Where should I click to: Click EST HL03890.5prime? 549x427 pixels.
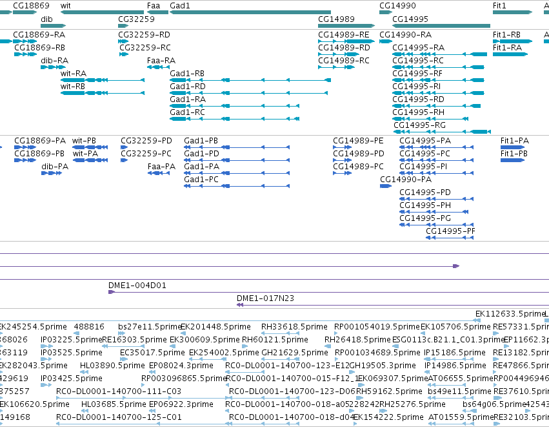click(x=85, y=373)
